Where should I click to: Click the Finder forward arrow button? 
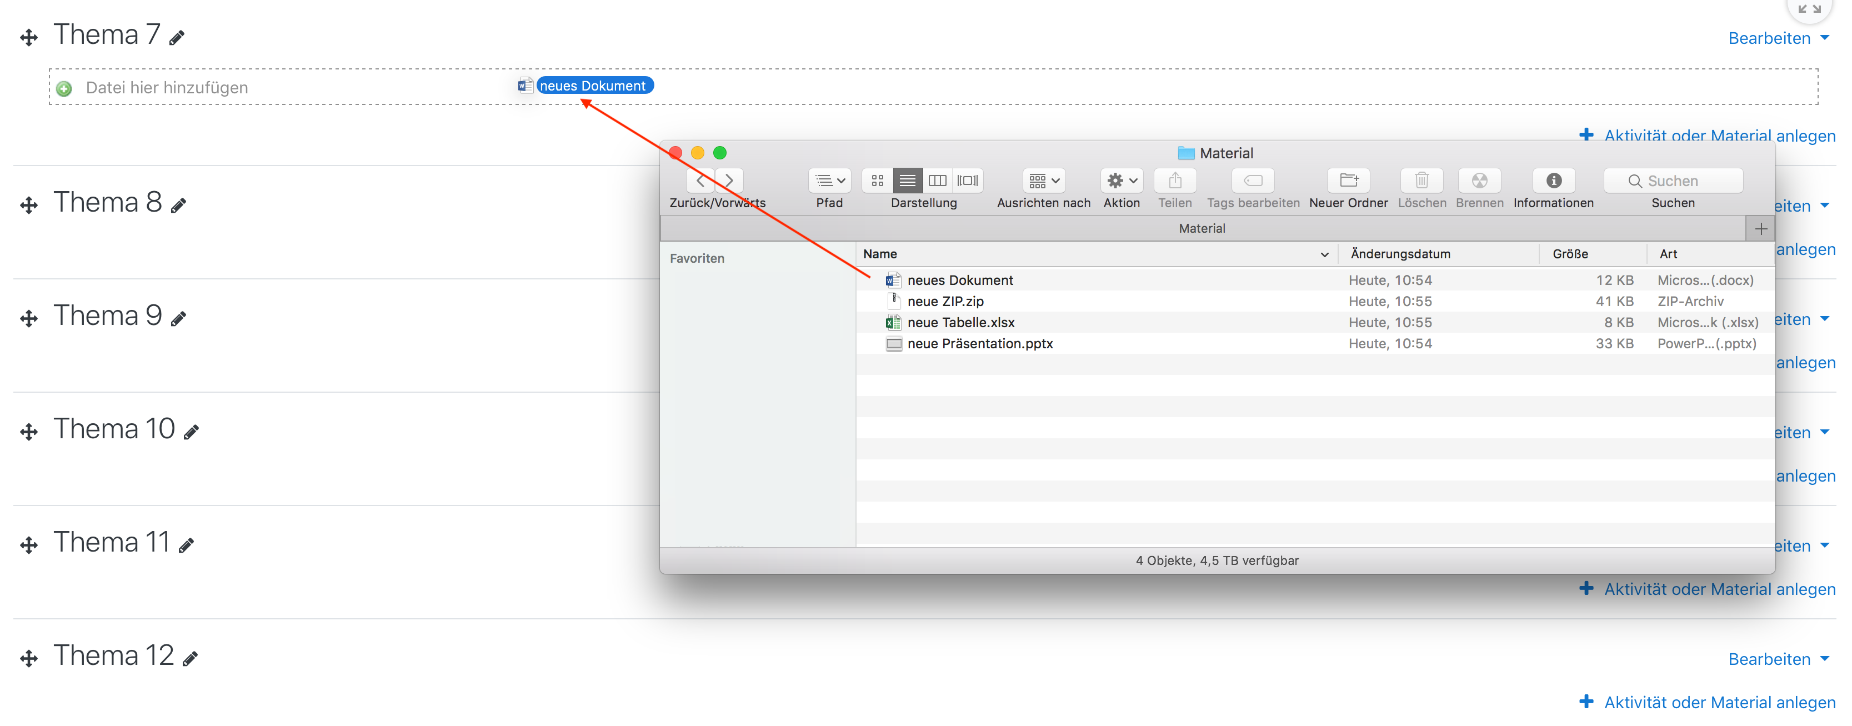(x=729, y=181)
